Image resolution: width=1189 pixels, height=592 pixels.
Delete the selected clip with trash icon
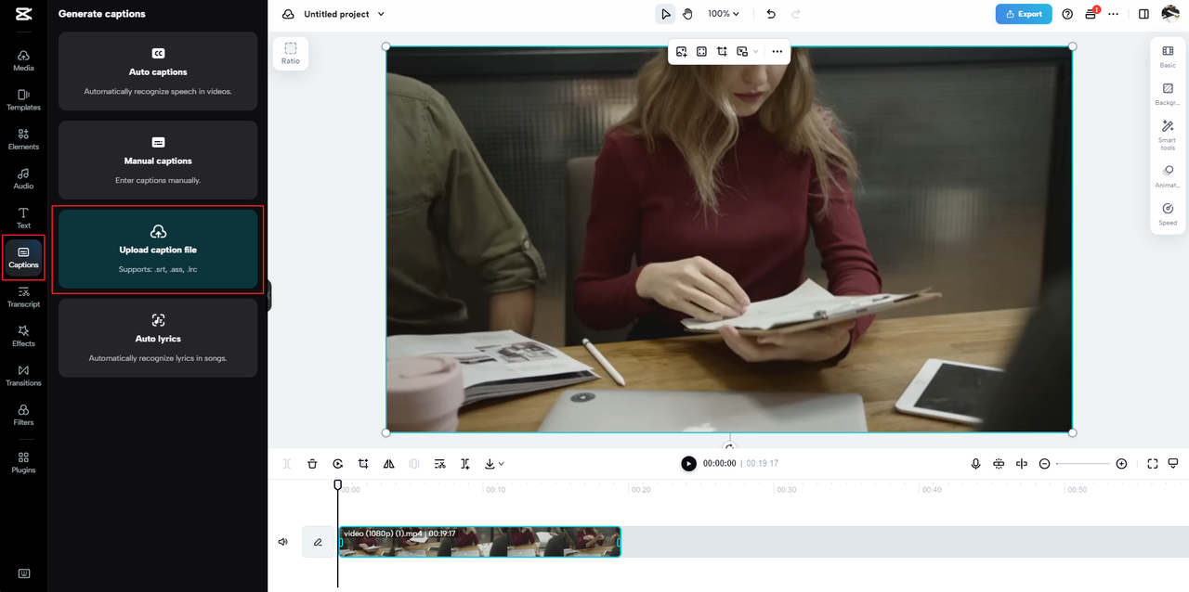[312, 463]
